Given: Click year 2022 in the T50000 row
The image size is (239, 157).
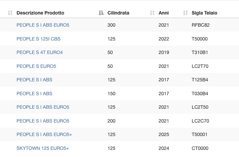Looking at the screenshot, I should pyautogui.click(x=164, y=39).
